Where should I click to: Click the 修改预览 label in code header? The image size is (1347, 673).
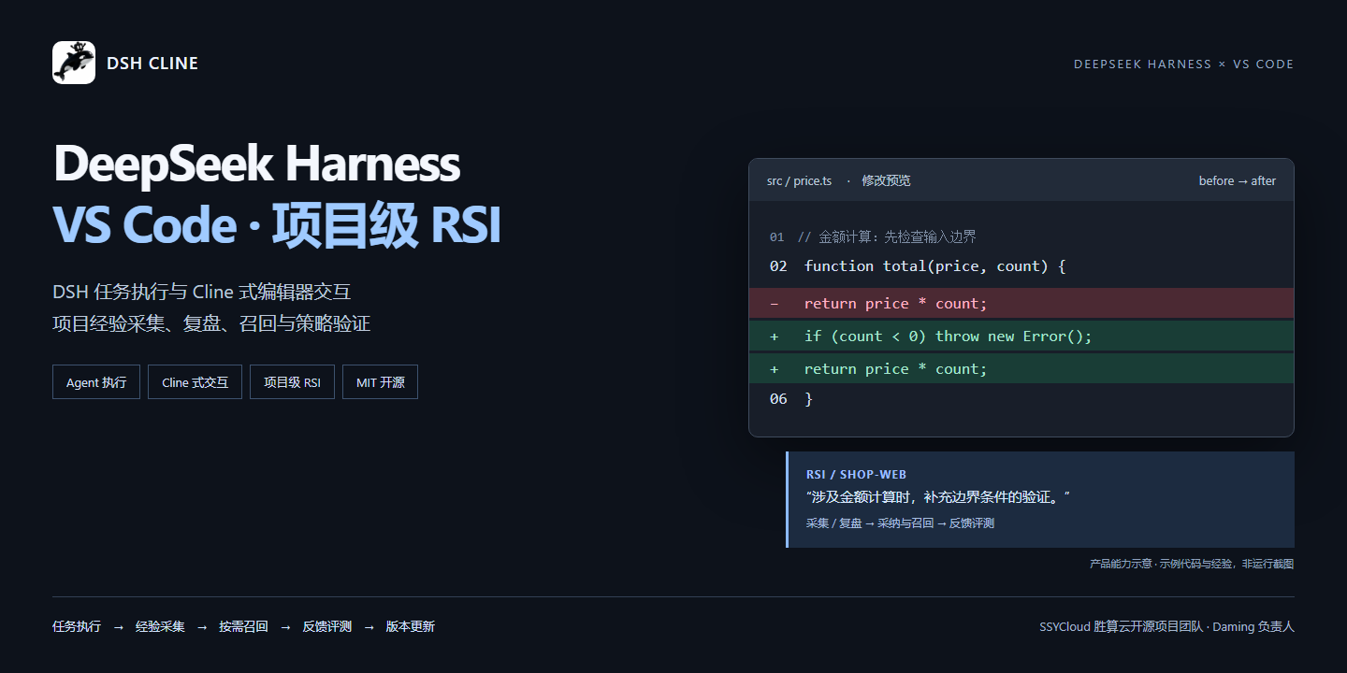coord(886,180)
